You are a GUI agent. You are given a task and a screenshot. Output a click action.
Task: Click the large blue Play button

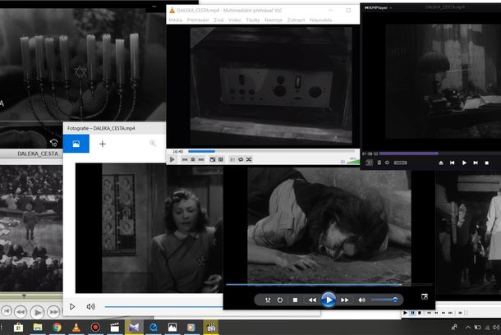point(329,300)
